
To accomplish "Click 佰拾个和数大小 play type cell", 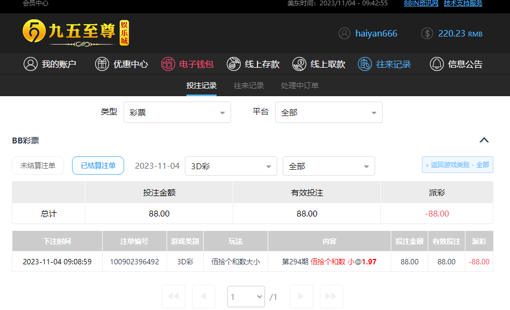I will coord(235,262).
